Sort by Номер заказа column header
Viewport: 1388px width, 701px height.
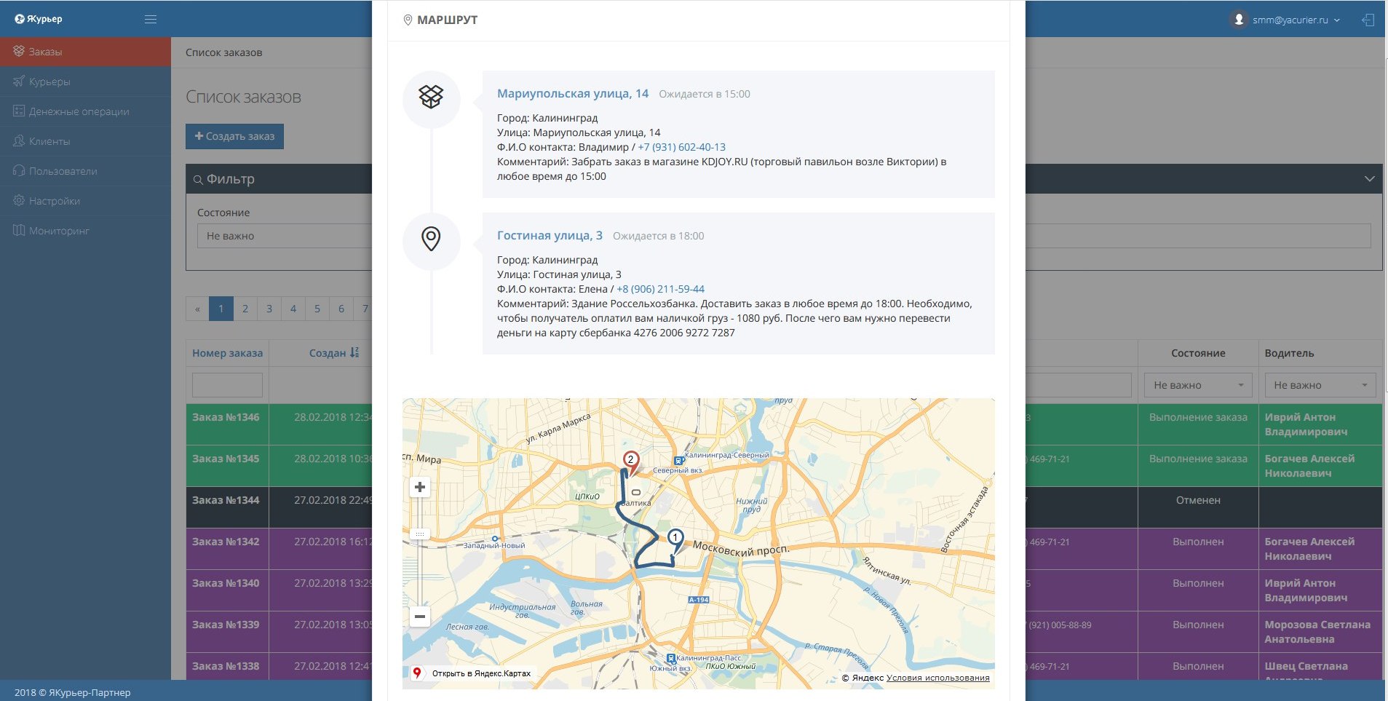click(227, 353)
